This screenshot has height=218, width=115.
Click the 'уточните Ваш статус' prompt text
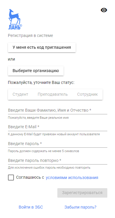pyautogui.click(x=54, y=83)
